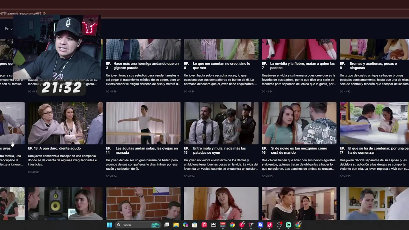Open the screen capture tray-style taskbar icon
Image resolution: width=409 pixels, height=230 pixels.
(213, 225)
